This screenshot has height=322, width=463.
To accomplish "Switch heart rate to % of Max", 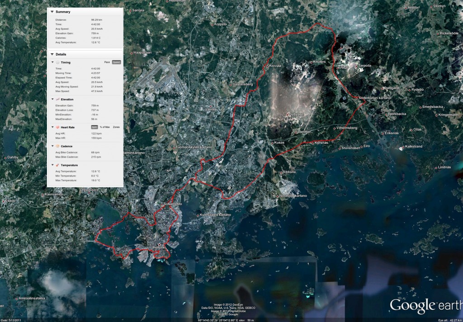I will click(x=105, y=127).
